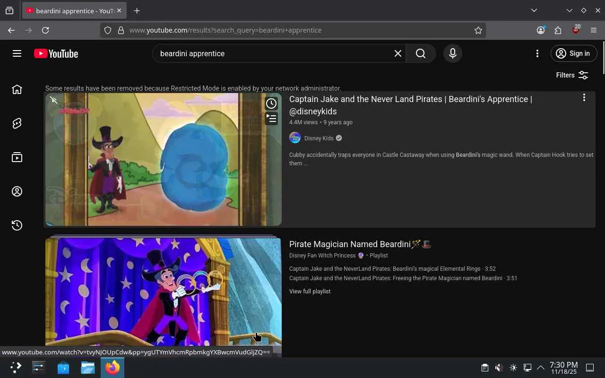Open Captain Jake Beardini's Apprentice video title
This screenshot has width=605, height=378.
(411, 105)
